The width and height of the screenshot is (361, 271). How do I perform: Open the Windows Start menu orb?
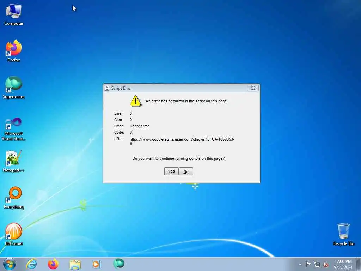point(10,264)
